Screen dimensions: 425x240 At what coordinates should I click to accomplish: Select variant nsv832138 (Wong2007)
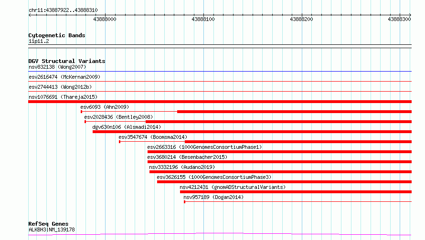57,67
